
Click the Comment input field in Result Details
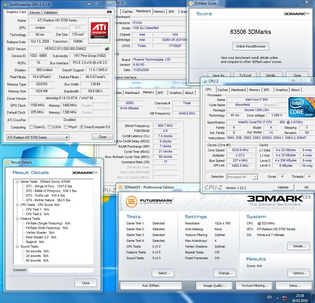61,270
